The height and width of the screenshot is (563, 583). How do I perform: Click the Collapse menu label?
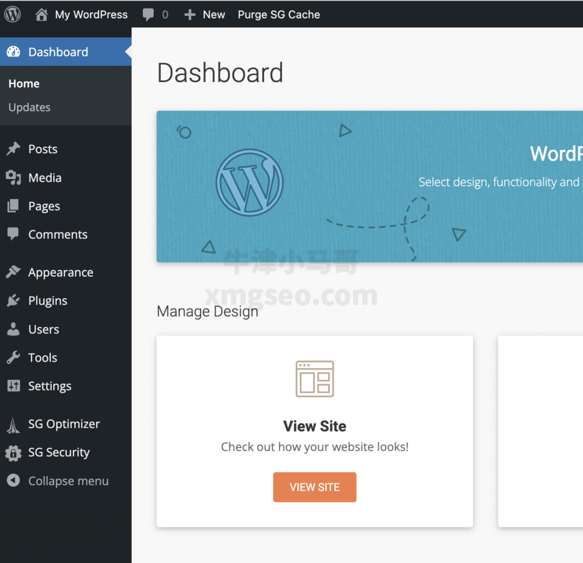tap(68, 481)
